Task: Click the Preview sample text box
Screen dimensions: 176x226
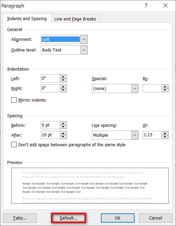Action: [x=90, y=186]
